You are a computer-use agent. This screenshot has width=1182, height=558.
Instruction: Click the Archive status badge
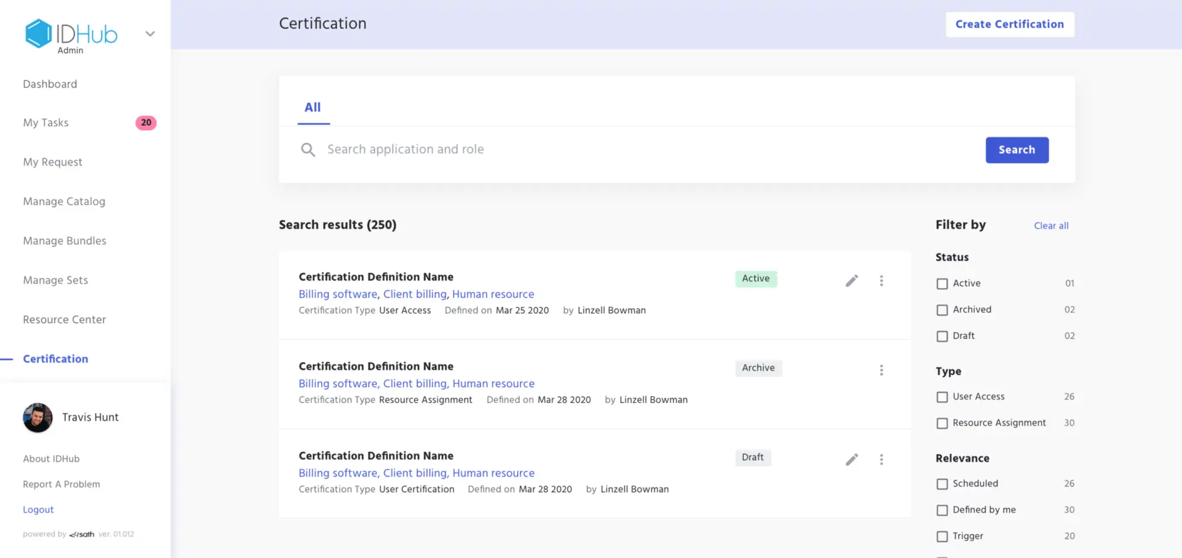coord(758,368)
